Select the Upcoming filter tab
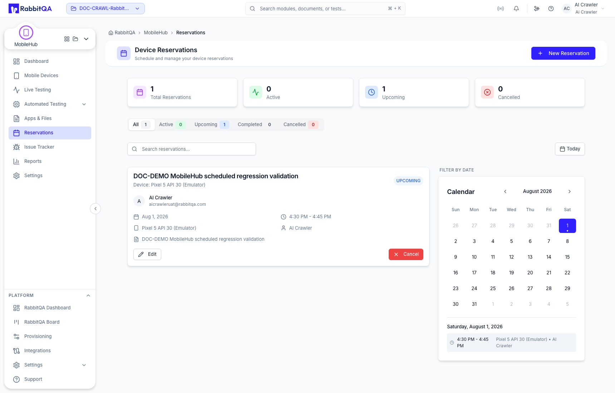 point(212,125)
